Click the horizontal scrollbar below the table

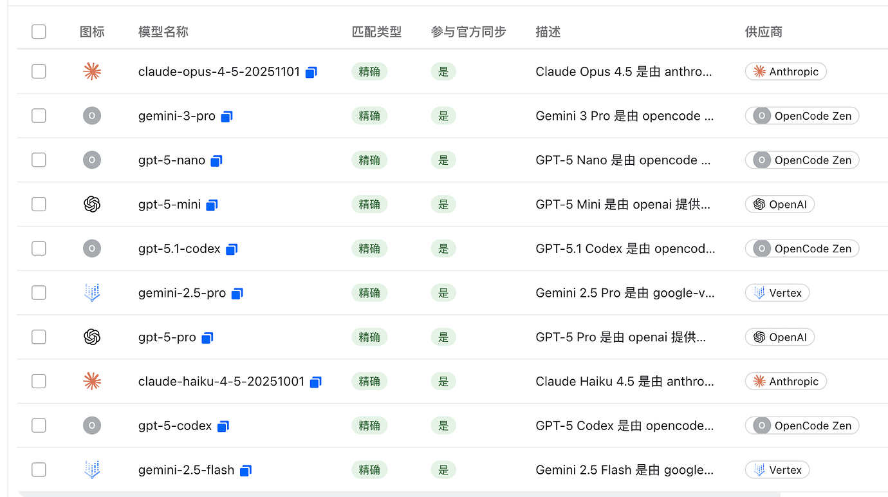coord(399,494)
